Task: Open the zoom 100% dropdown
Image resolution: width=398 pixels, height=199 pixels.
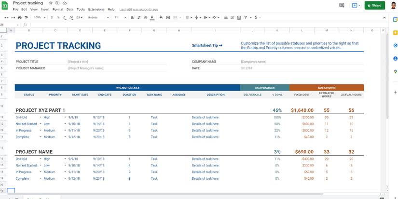Action: 40,18
